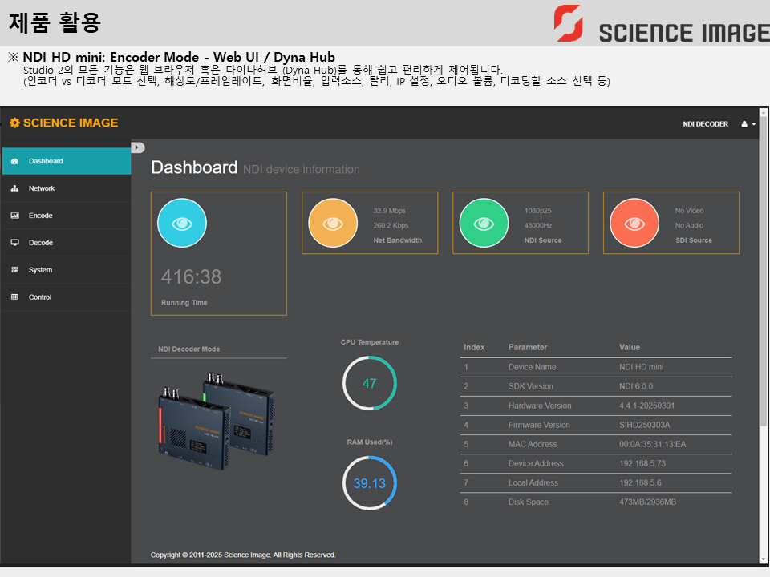Click the NDI Decoder Mode label
The height and width of the screenshot is (577, 770).
(189, 349)
